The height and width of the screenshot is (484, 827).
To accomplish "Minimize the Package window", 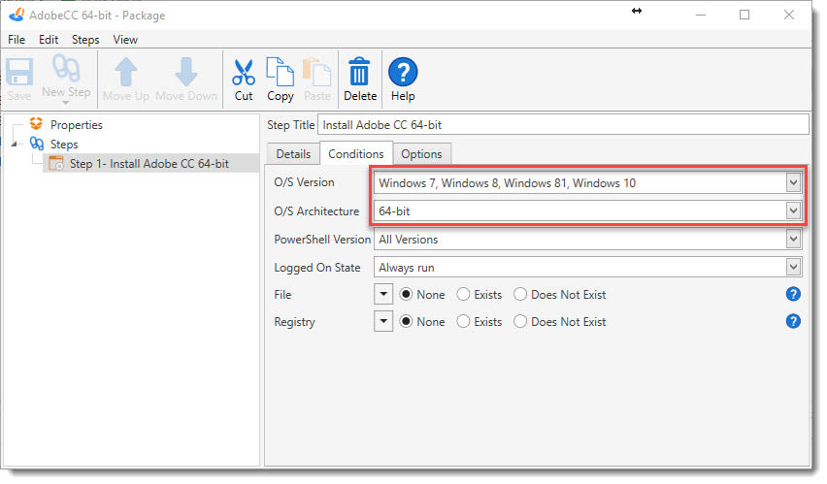I will coord(701,15).
